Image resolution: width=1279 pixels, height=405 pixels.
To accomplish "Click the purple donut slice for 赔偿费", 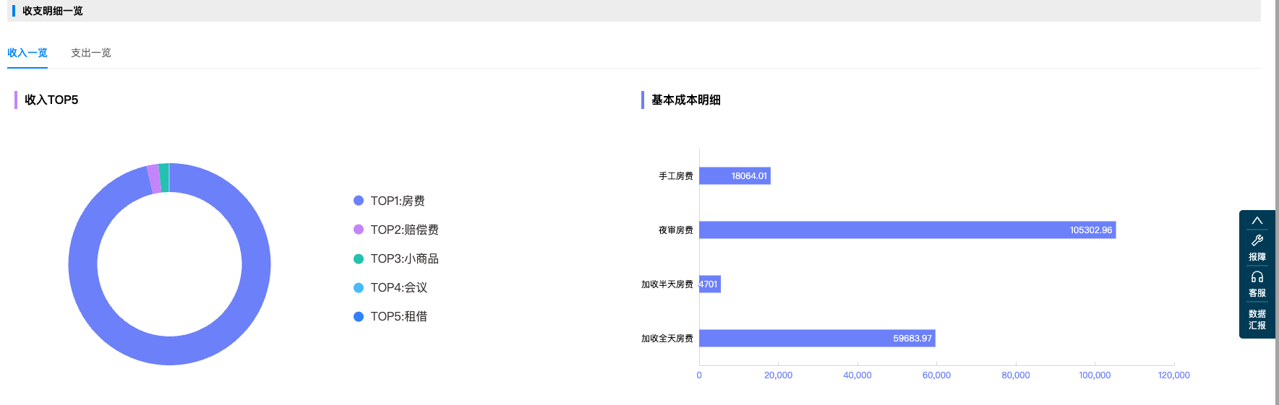I will [x=153, y=179].
